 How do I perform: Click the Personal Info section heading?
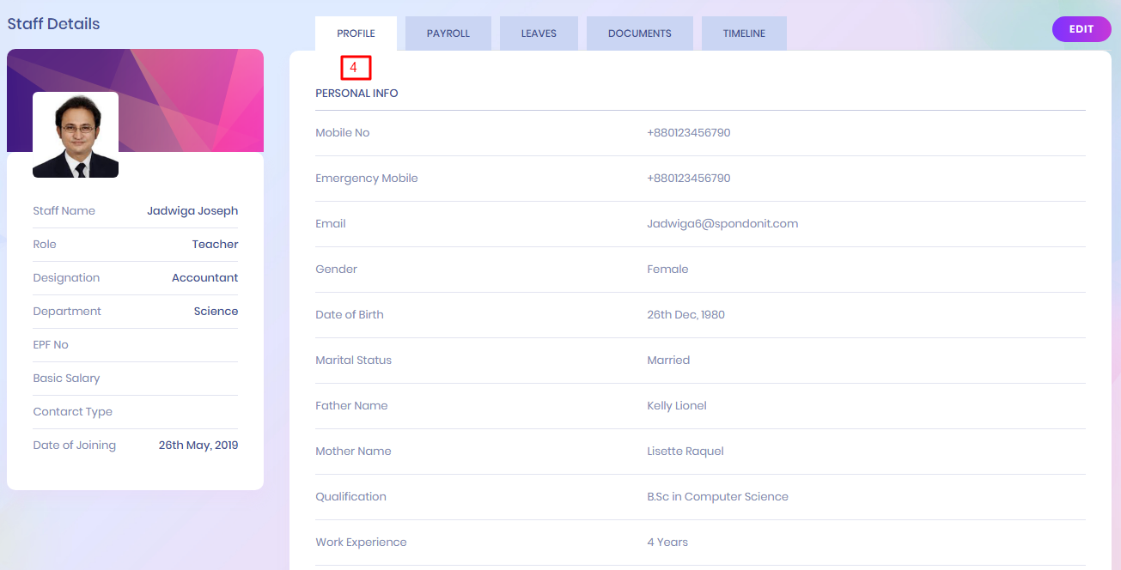pos(356,94)
